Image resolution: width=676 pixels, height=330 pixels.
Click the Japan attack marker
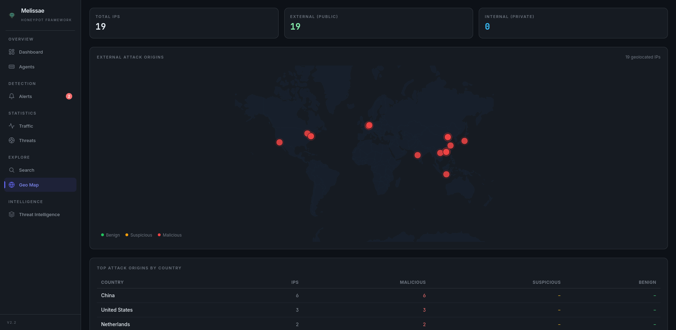[465, 141]
